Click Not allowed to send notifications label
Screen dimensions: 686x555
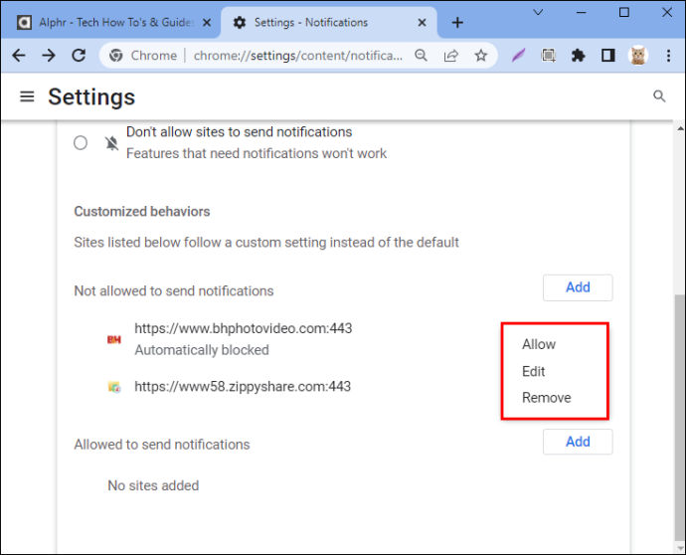[174, 291]
